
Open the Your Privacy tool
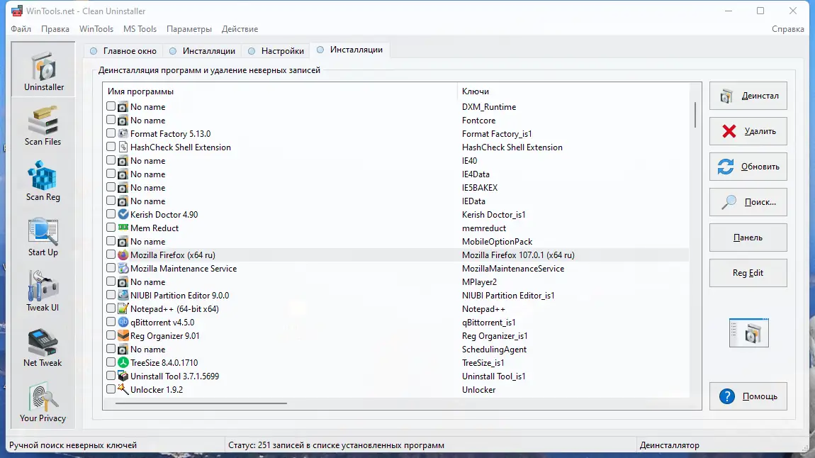point(43,402)
